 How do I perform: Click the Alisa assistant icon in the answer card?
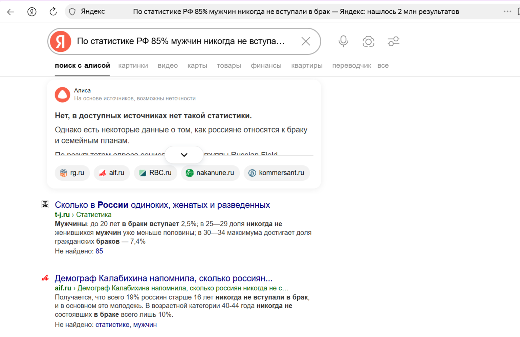click(62, 95)
